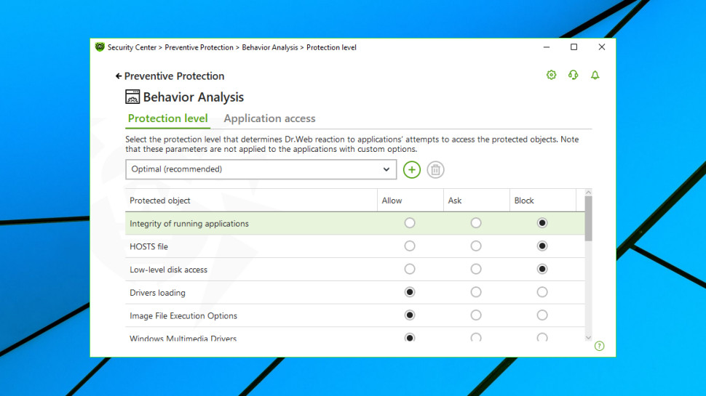This screenshot has width=706, height=396.
Task: Select the Protection level tab
Action: tap(167, 118)
